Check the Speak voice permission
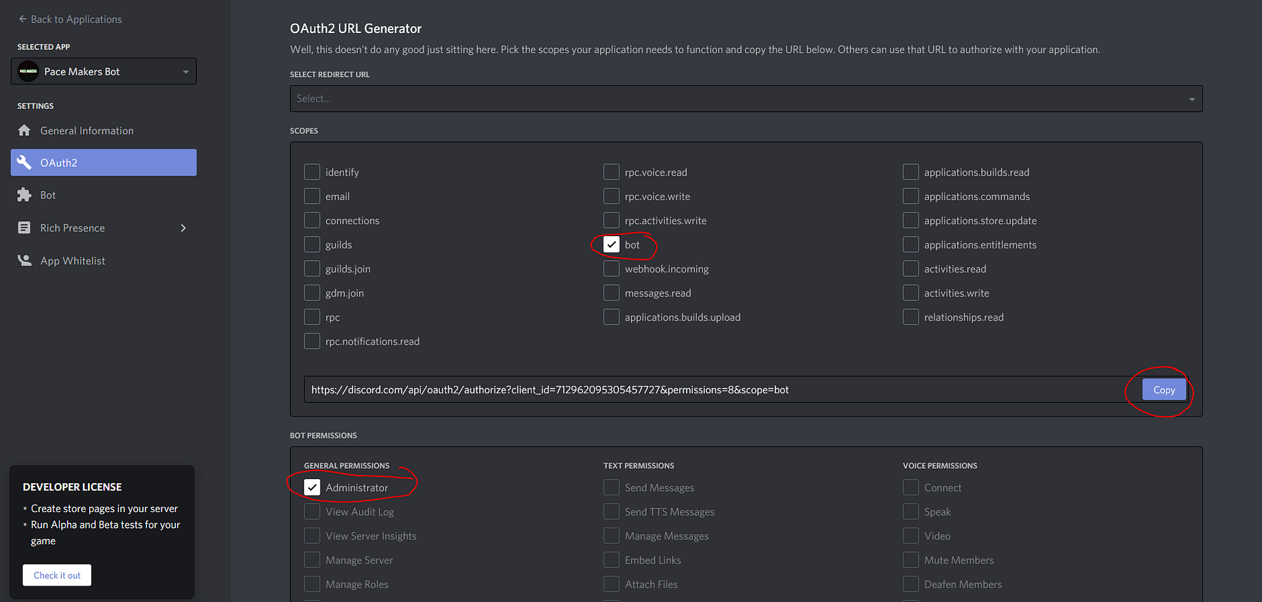This screenshot has width=1262, height=602. click(x=911, y=511)
